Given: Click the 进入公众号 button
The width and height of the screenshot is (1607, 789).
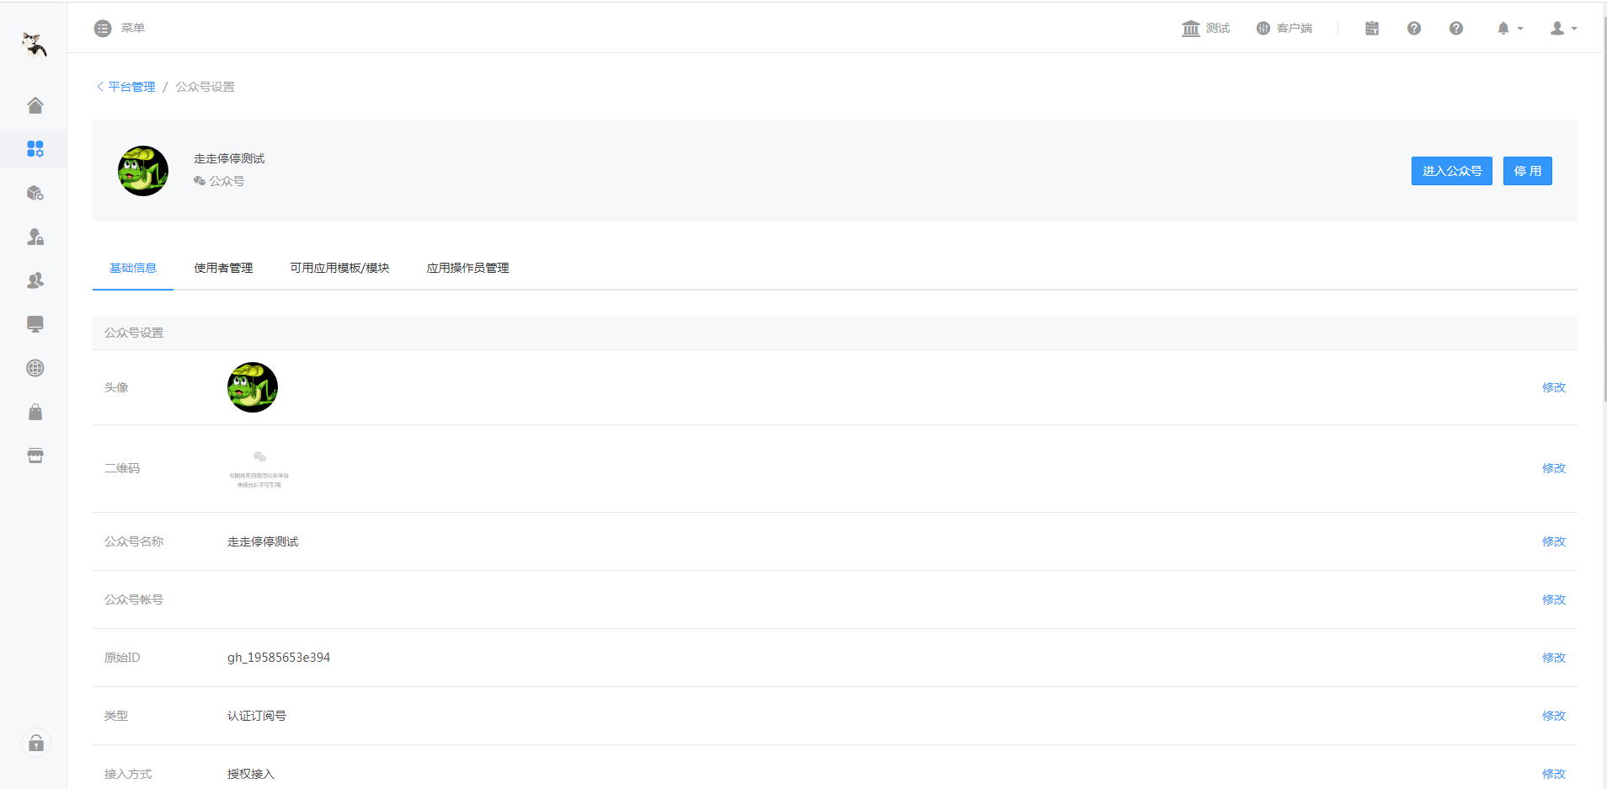Looking at the screenshot, I should coord(1451,171).
